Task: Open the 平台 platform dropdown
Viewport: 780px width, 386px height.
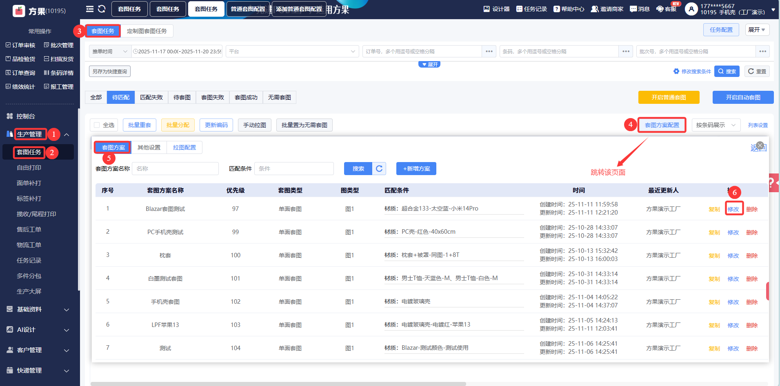Action: 292,51
